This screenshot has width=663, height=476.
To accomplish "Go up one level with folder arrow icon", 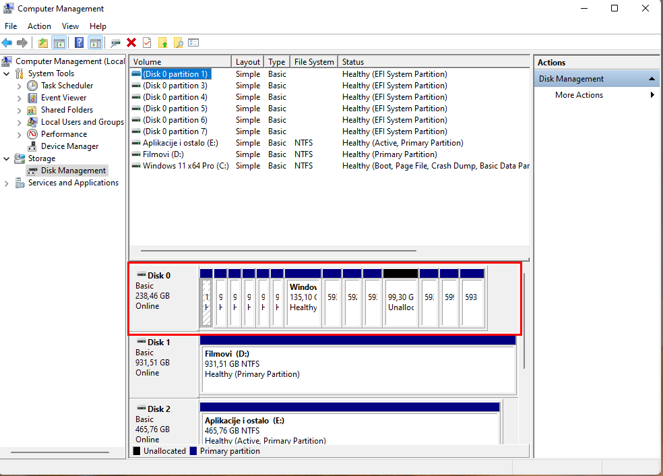I will click(42, 42).
